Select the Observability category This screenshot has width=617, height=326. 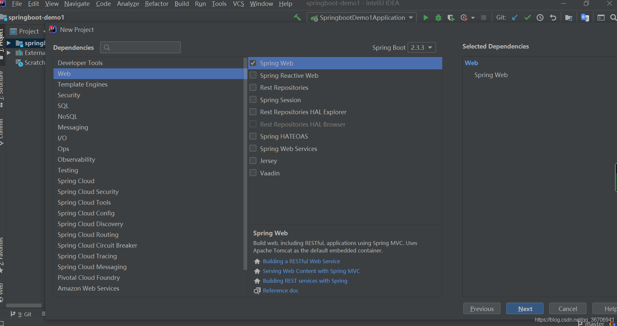pos(148,159)
